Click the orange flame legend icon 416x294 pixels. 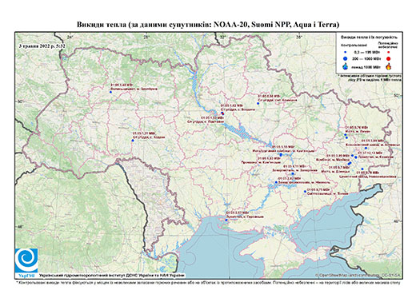pyautogui.click(x=388, y=66)
